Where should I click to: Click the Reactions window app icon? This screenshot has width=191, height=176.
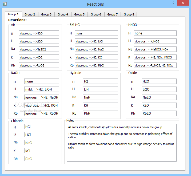(x=5, y=4)
